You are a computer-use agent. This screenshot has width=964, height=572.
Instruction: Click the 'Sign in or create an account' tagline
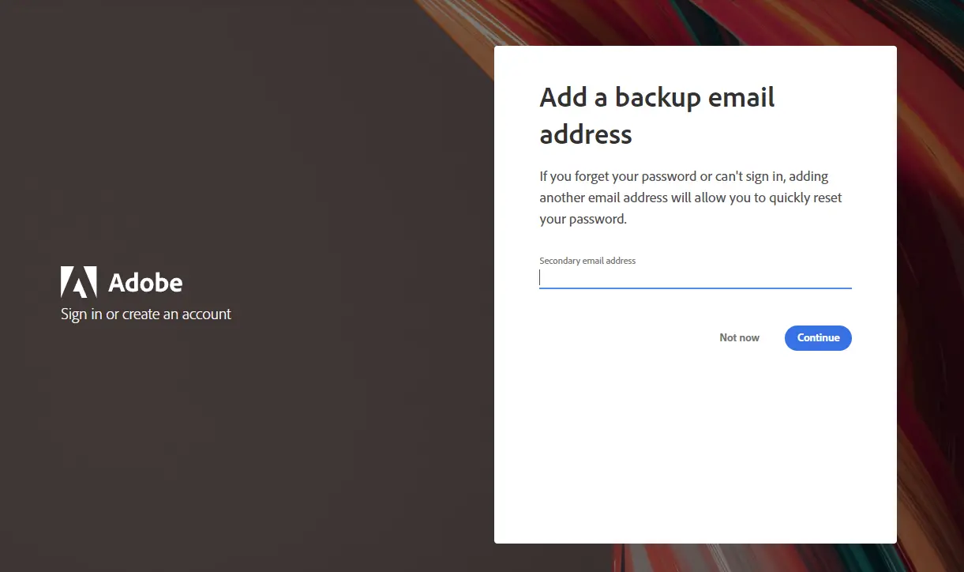pos(146,314)
